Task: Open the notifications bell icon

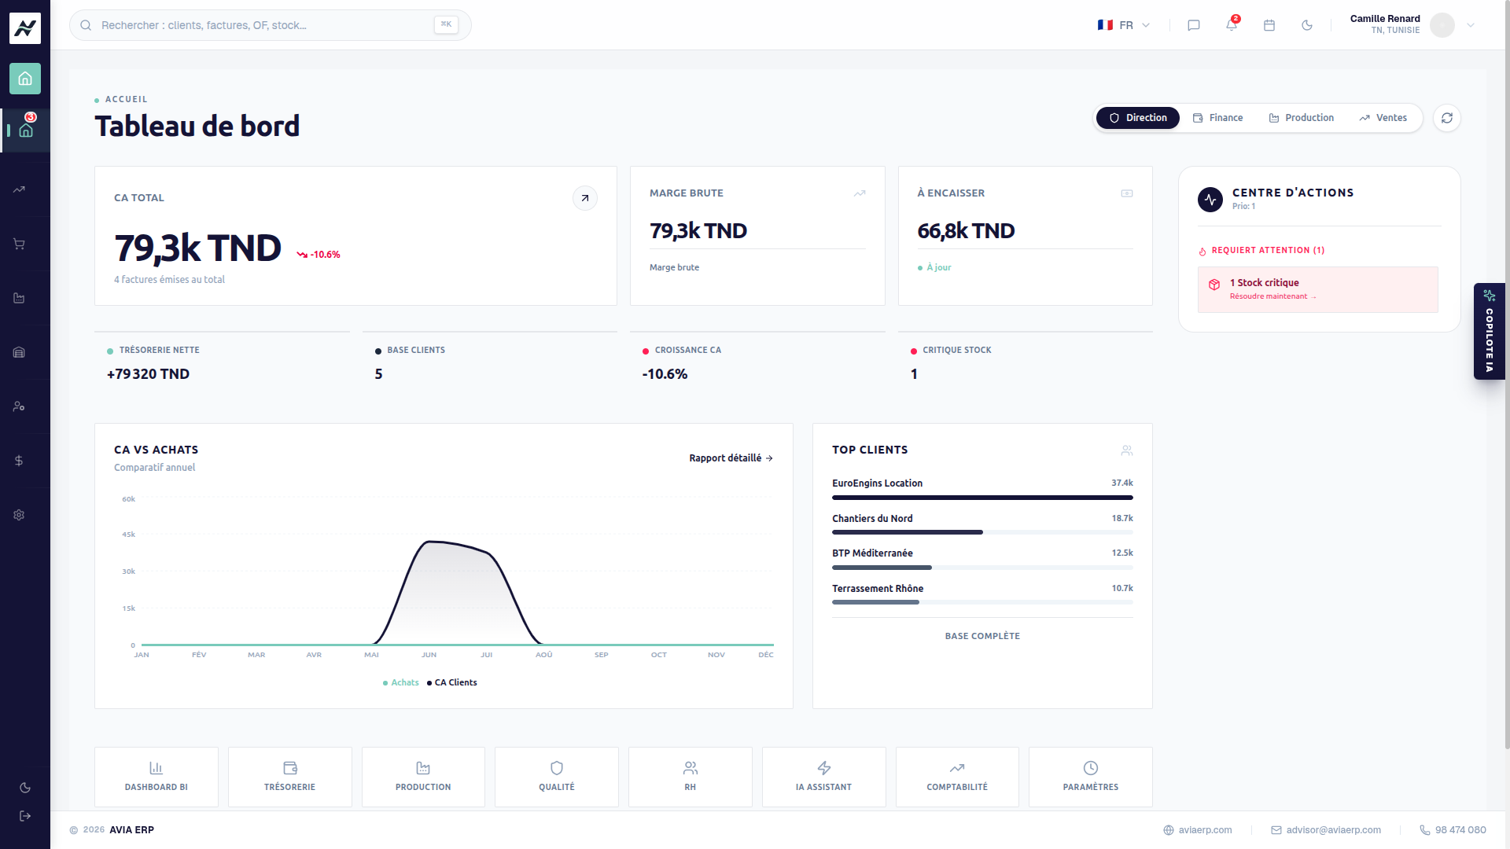Action: (x=1232, y=25)
